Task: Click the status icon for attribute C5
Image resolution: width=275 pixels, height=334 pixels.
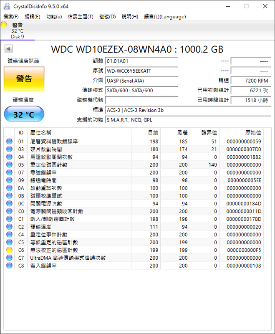Action: point(9,242)
